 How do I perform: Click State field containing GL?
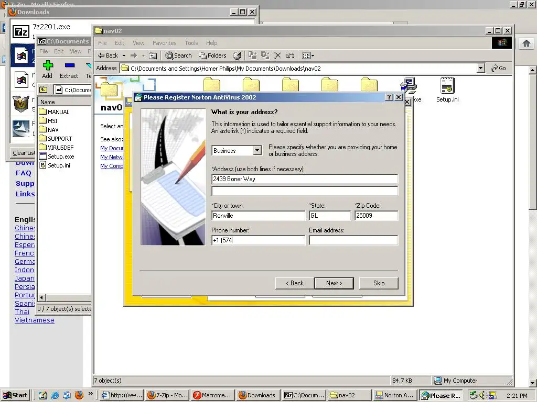pos(330,215)
